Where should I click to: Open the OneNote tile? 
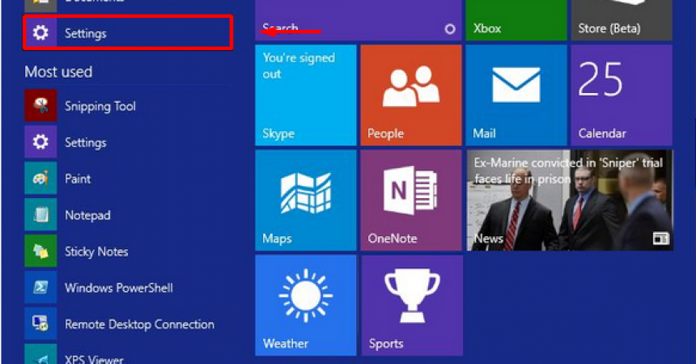point(411,201)
